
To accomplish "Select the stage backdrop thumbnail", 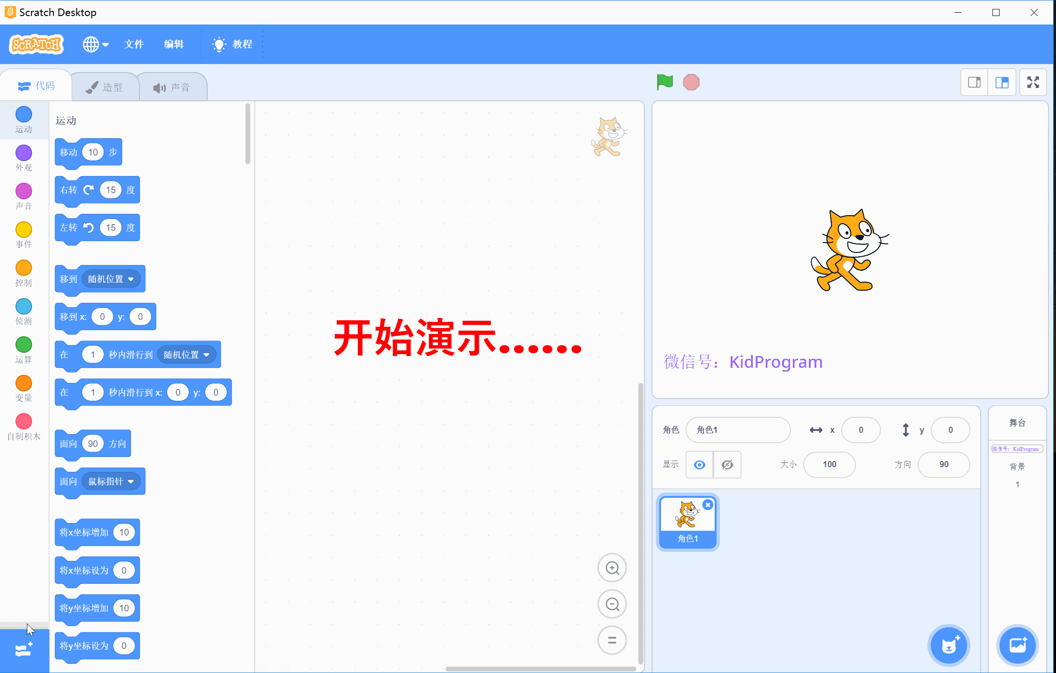I will tap(1017, 449).
